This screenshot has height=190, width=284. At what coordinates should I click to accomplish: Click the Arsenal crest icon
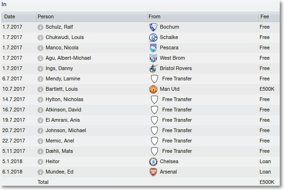153,172
